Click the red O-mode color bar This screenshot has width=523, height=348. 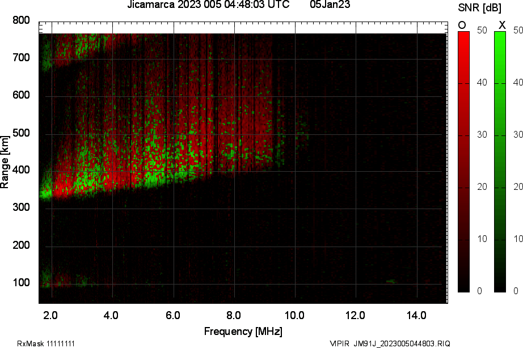[463, 162]
